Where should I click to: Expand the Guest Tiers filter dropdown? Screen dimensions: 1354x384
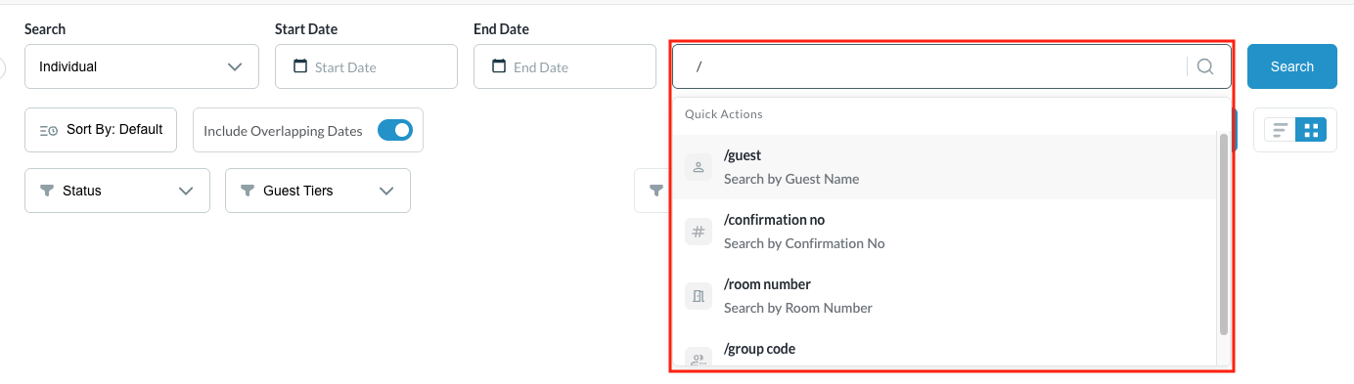(318, 191)
